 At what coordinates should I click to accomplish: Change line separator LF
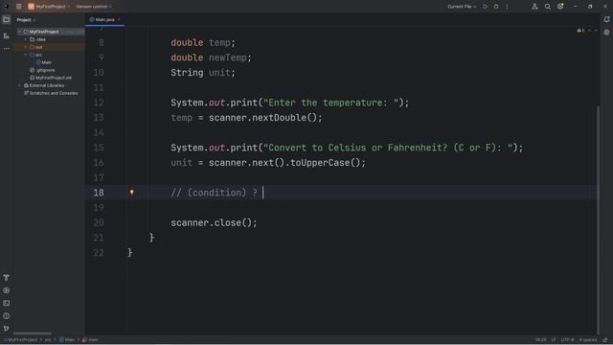pos(554,340)
